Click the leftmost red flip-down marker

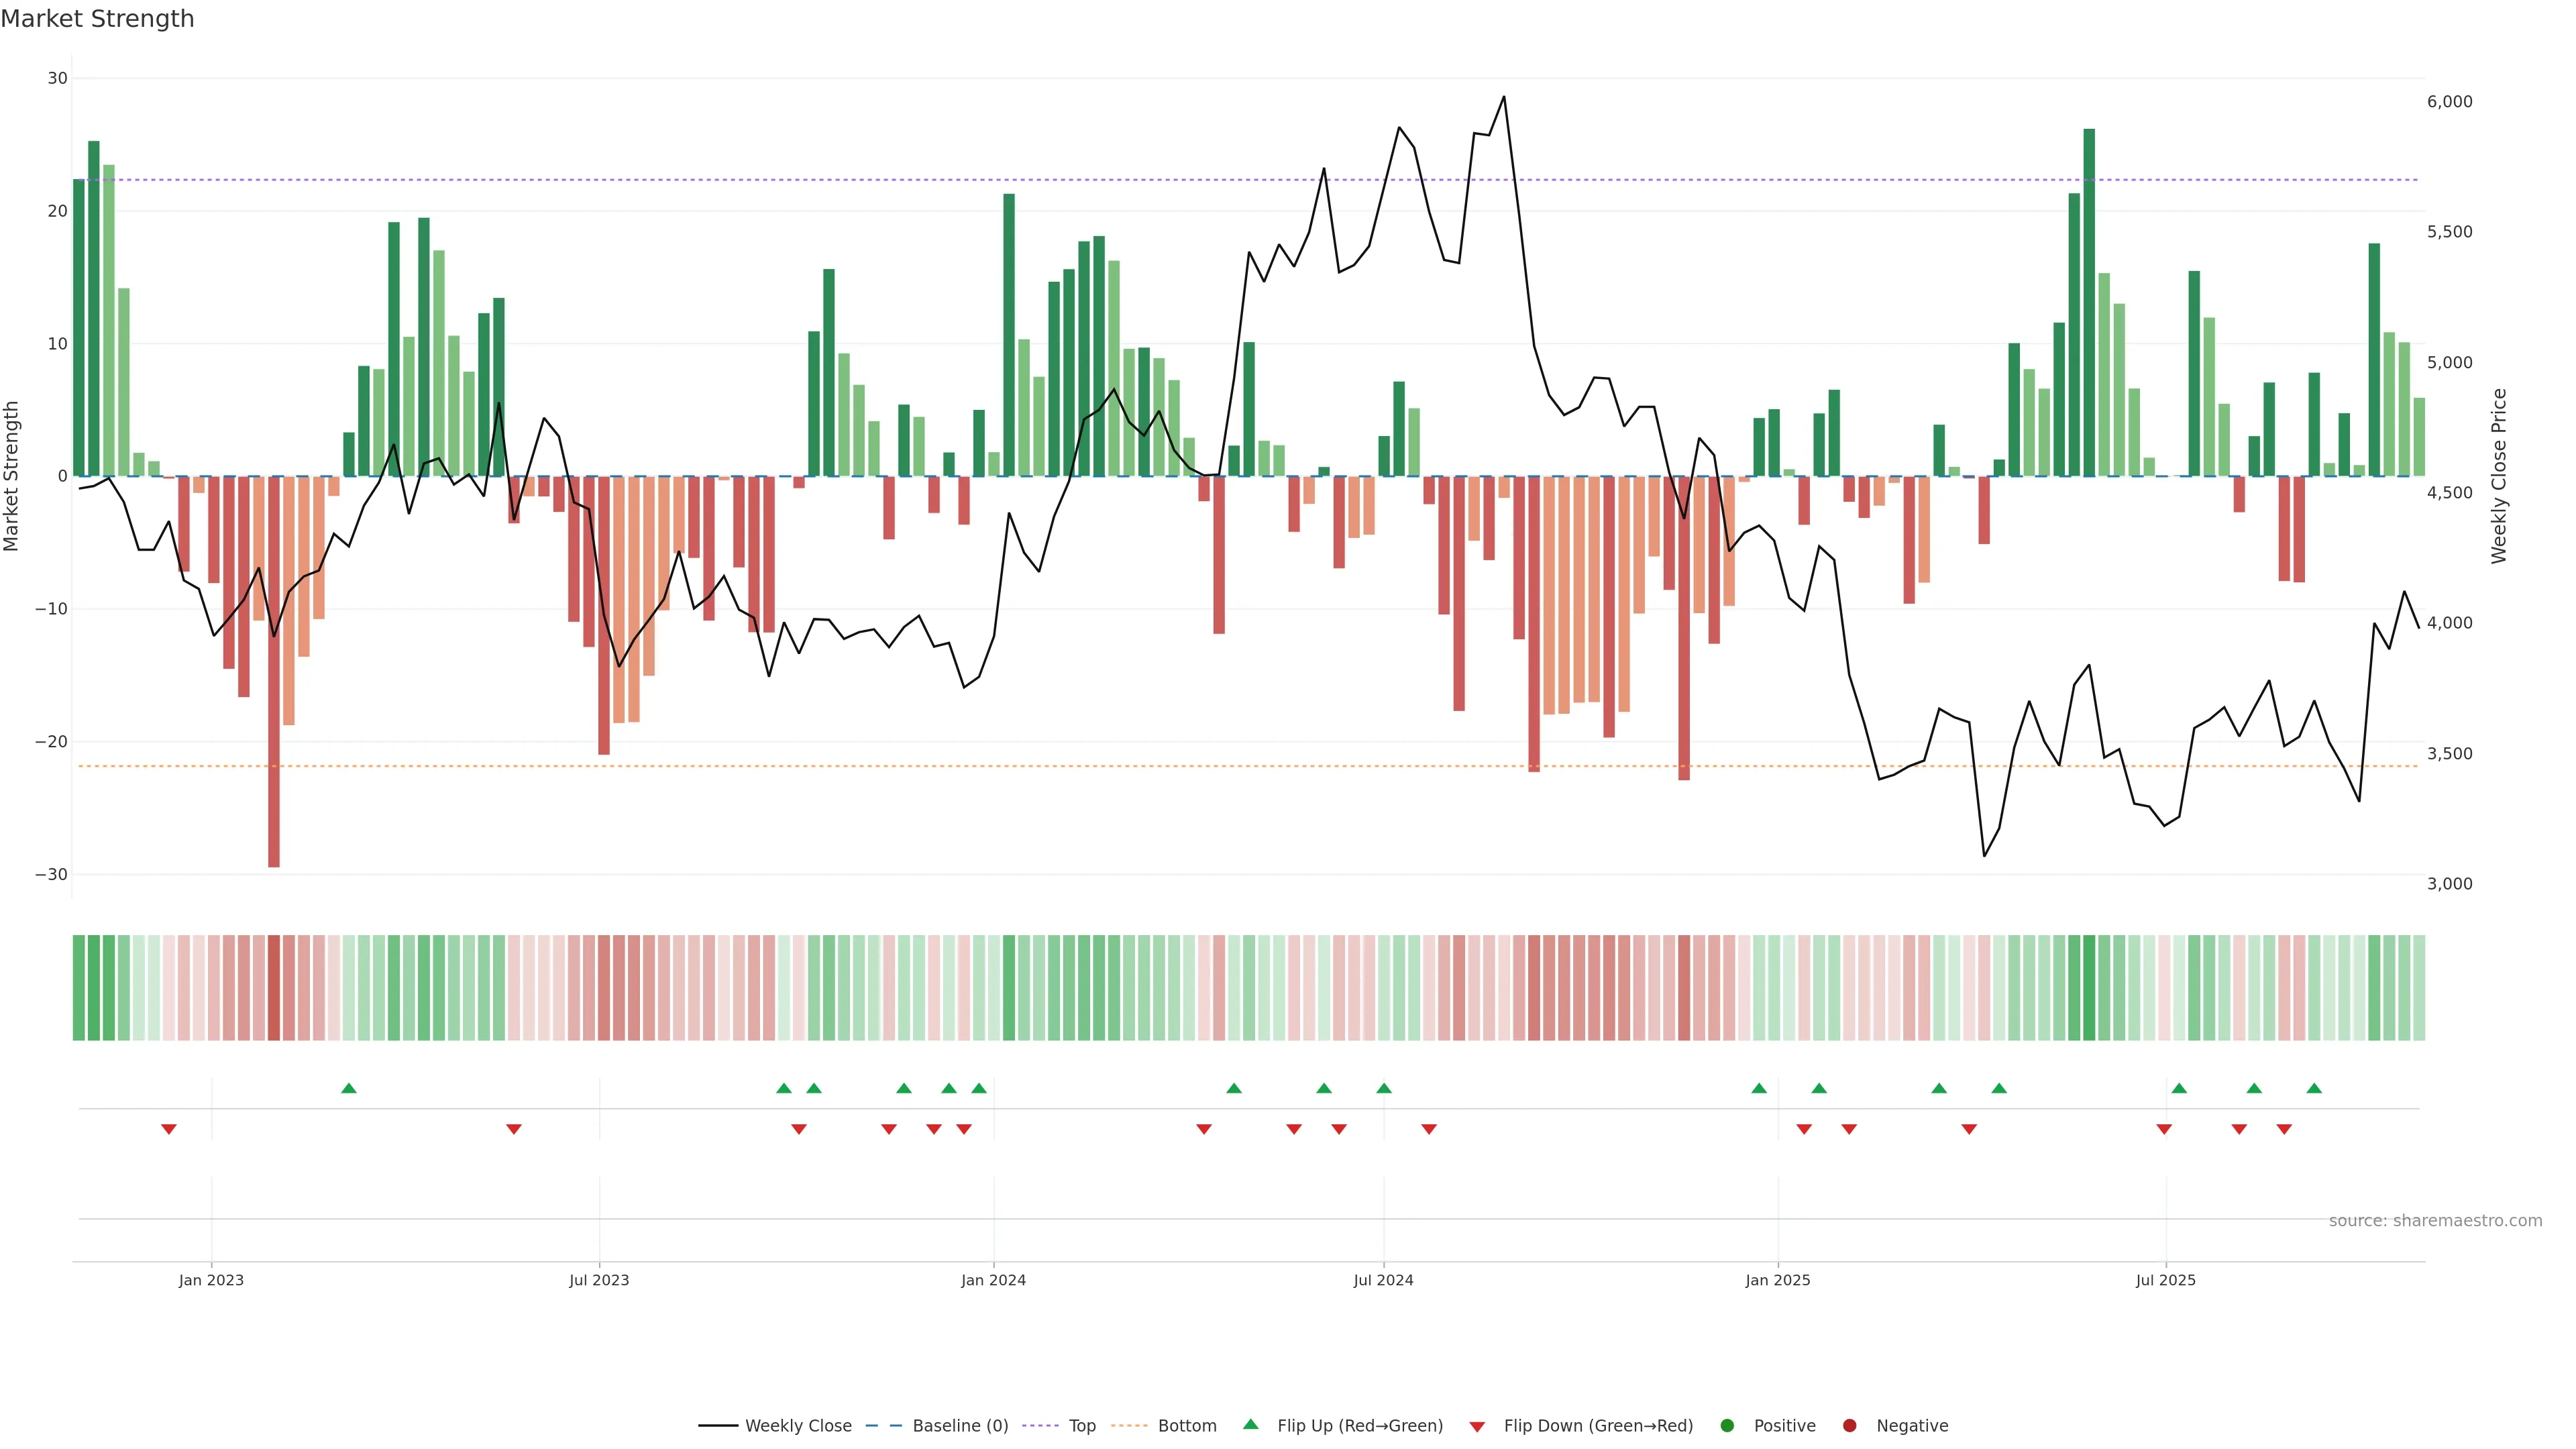pos(169,1129)
